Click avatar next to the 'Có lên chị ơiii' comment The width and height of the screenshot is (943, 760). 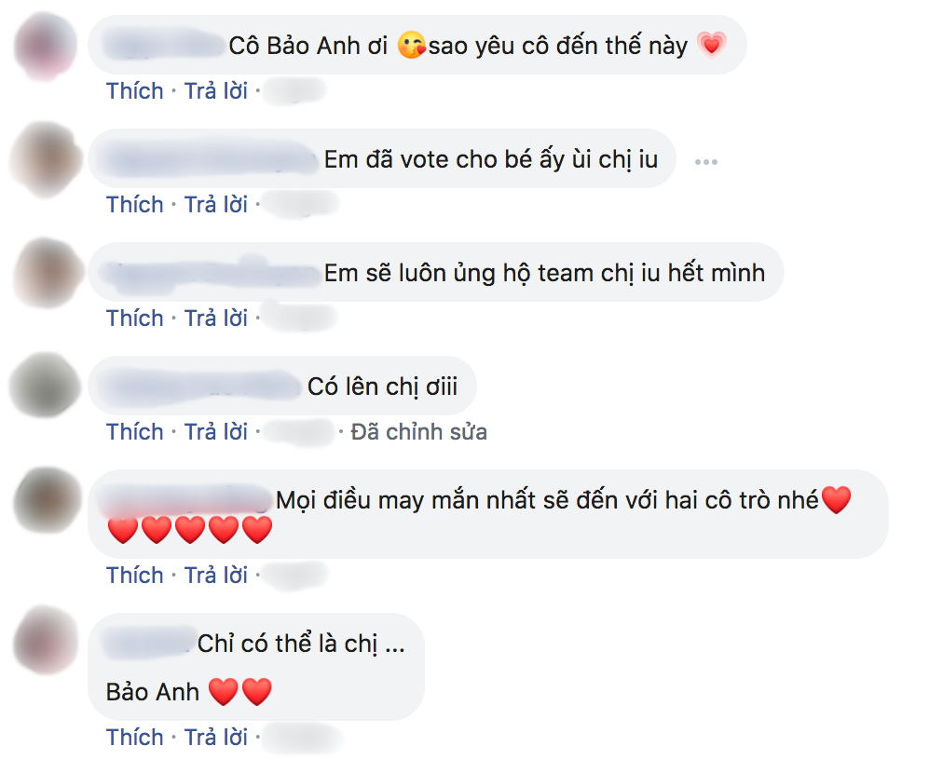(x=47, y=387)
